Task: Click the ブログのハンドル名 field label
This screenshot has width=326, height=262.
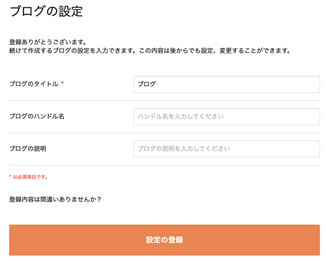Action: (37, 116)
